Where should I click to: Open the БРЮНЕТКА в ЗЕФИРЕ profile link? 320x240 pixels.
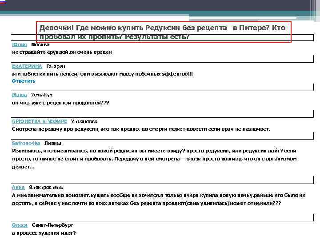[x=40, y=121]
